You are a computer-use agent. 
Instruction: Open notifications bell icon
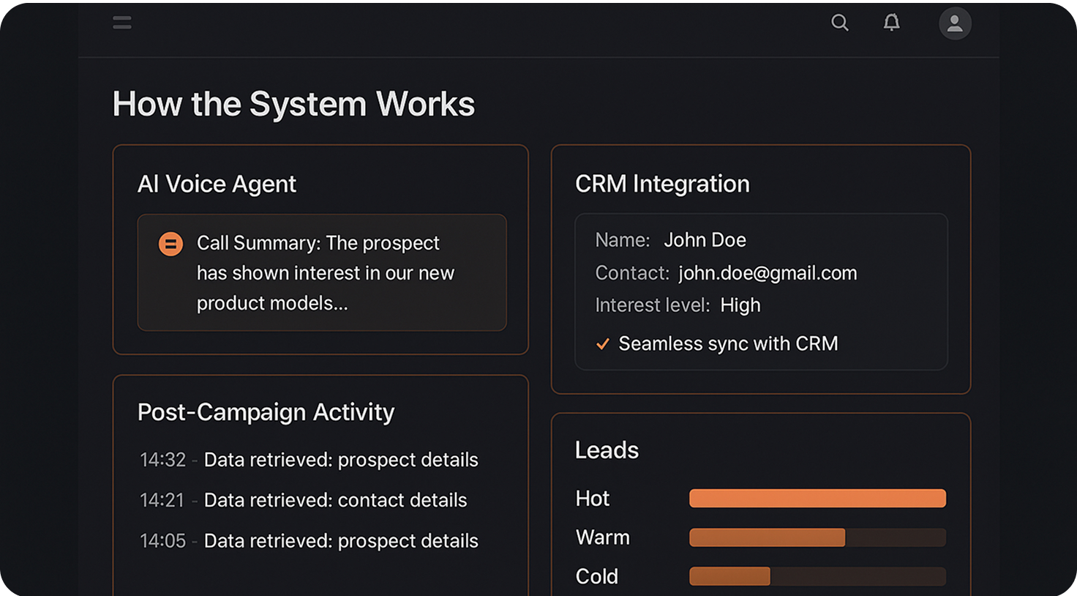click(x=891, y=23)
